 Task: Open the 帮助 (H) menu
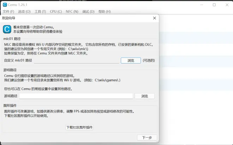(x=104, y=12)
